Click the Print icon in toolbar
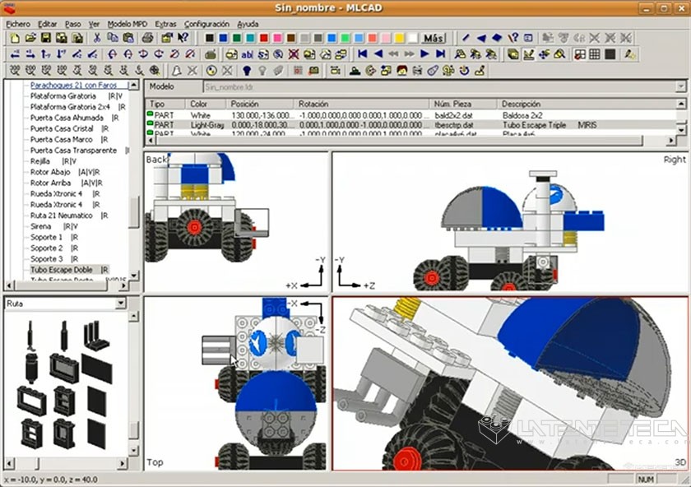This screenshot has height=487, width=691. (146, 38)
